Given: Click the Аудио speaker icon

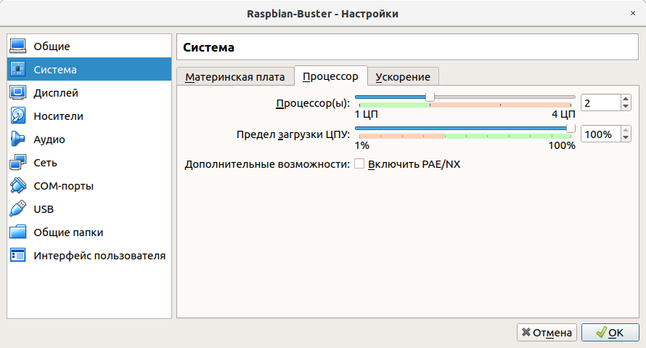Looking at the screenshot, I should (x=17, y=139).
